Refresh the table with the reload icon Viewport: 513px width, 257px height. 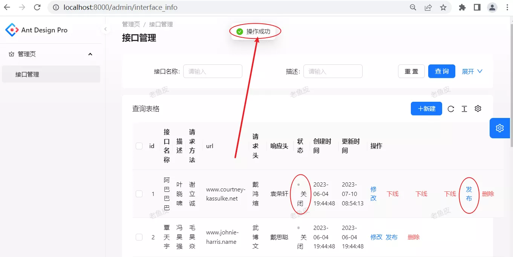click(451, 109)
